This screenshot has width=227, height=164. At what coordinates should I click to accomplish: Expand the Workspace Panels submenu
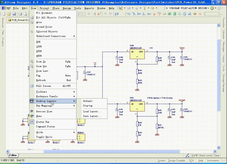tap(53, 96)
